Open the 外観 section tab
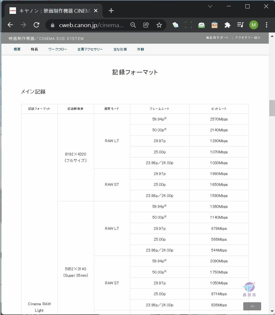Image resolution: width=275 pixels, height=315 pixels. [140, 49]
